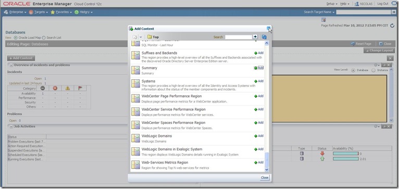Image resolution: width=399 pixels, height=189 pixels.
Task: Select the Oracle Load Map view radio
Action: (16, 37)
